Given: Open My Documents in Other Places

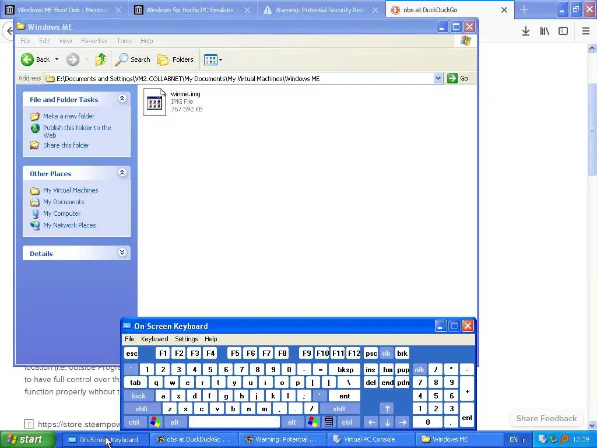Looking at the screenshot, I should pos(64,202).
